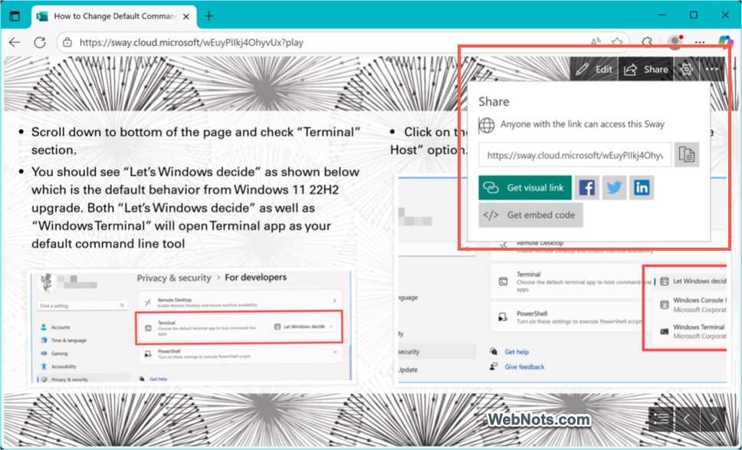Open the tab actions menu icon
The height and width of the screenshot is (450, 742).
click(15, 16)
